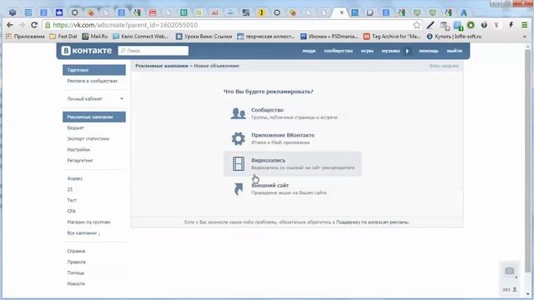The image size is (534, 300).
Task: Click the lightning bolt extension icon
Action: tap(511, 25)
